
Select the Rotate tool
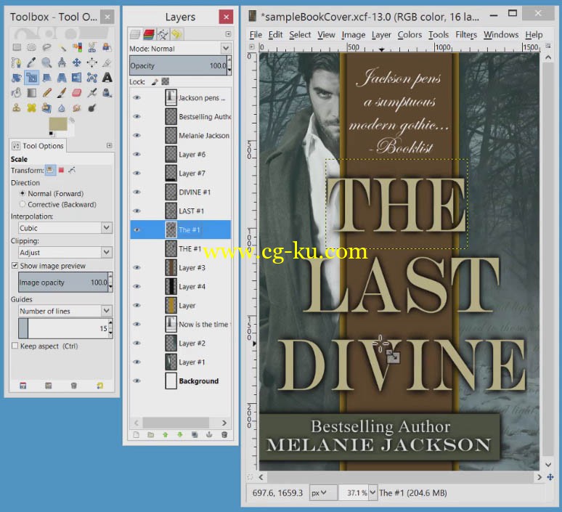tap(17, 78)
